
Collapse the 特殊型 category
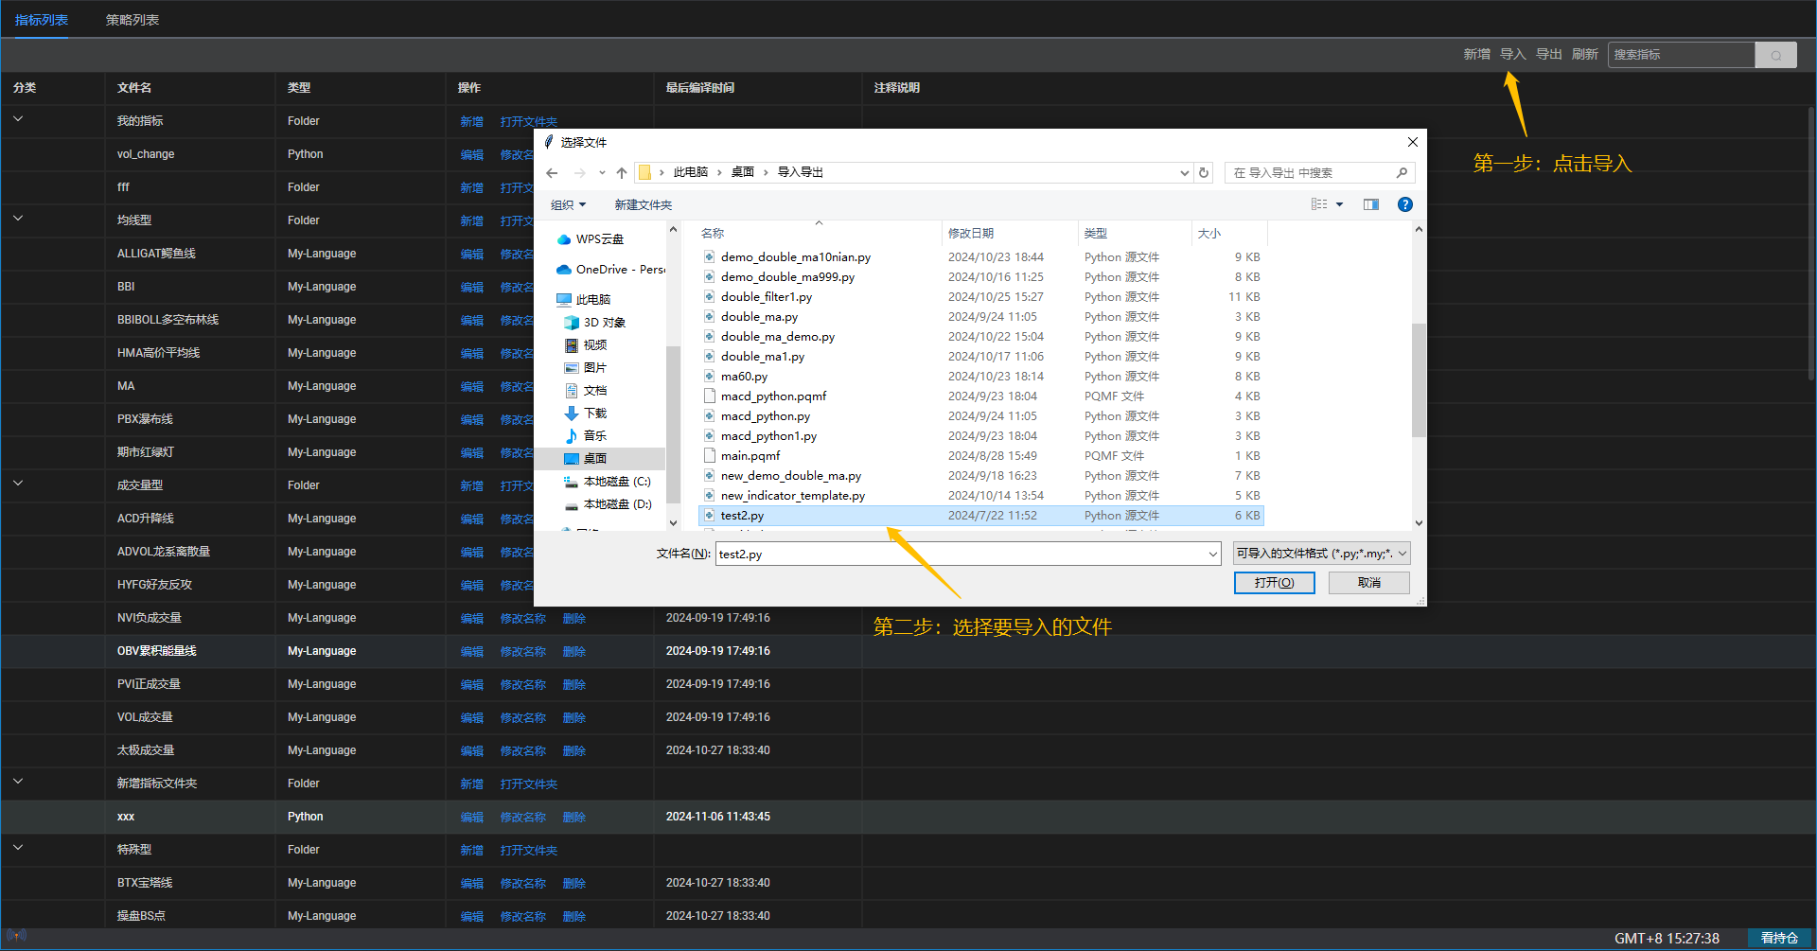18,848
